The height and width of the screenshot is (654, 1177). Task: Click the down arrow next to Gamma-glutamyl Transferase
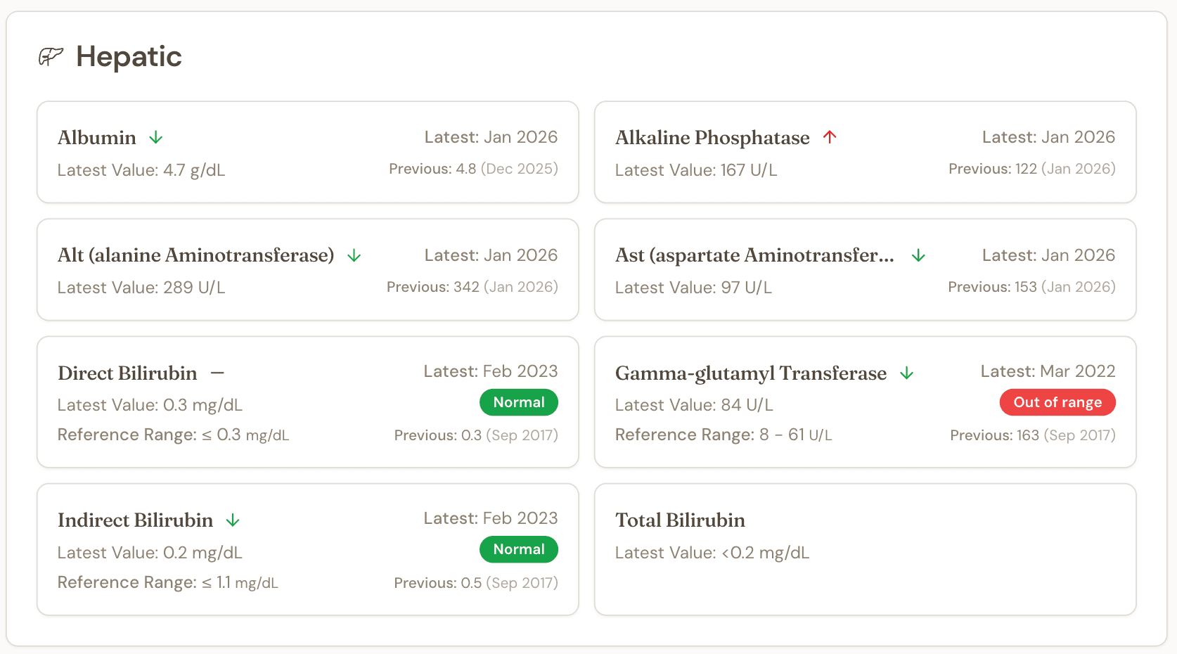pos(907,373)
